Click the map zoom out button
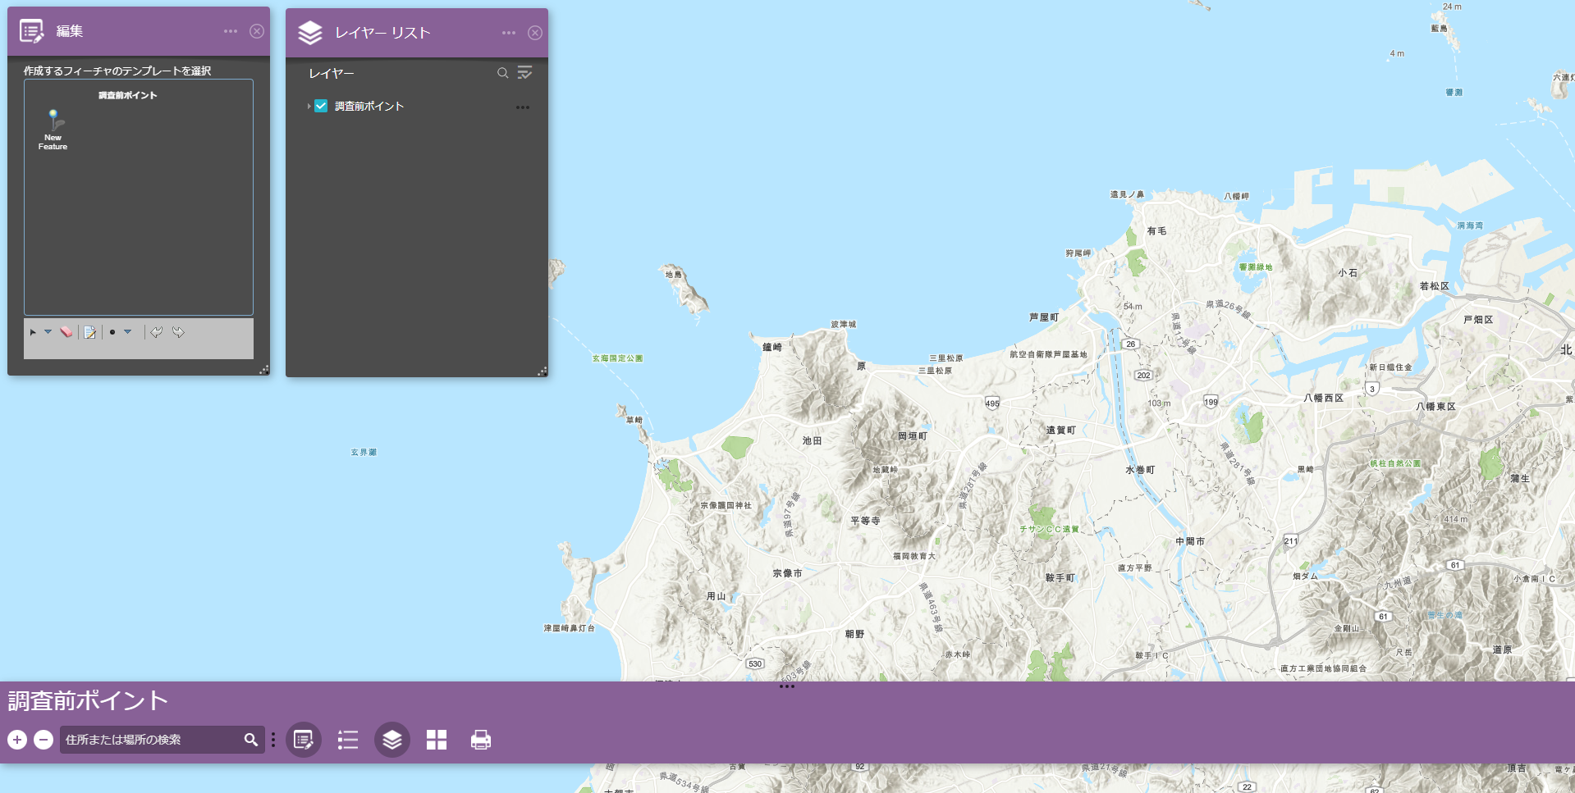 pyautogui.click(x=43, y=740)
